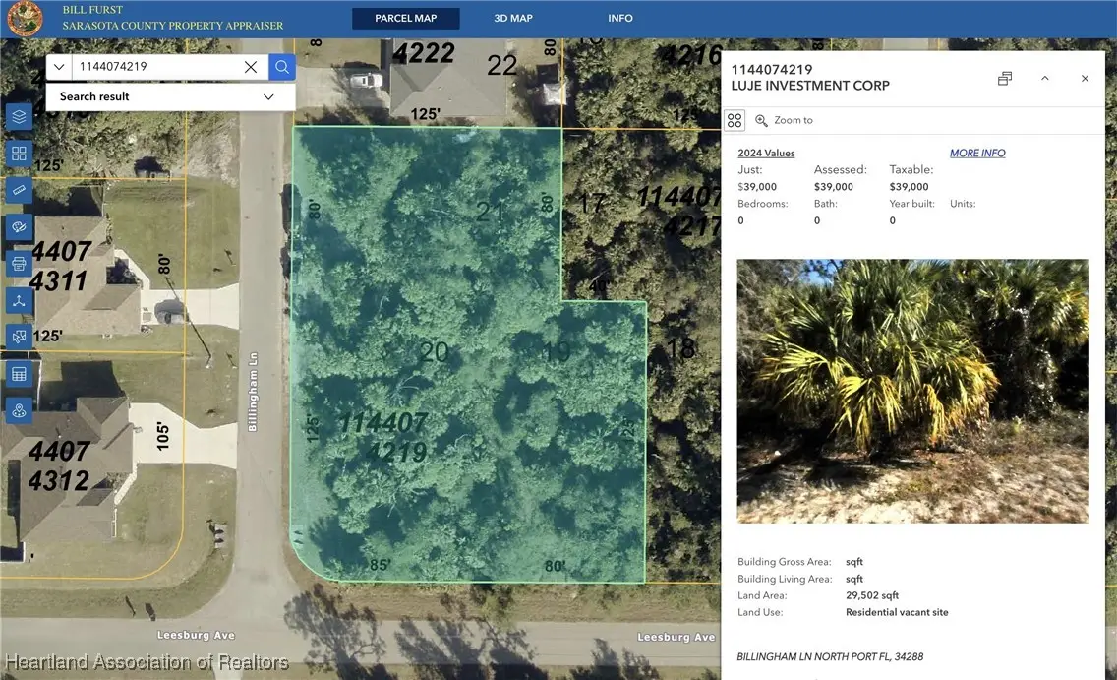The width and height of the screenshot is (1117, 680).
Task: Open the Sketch tool with the palette icon
Action: 19,226
